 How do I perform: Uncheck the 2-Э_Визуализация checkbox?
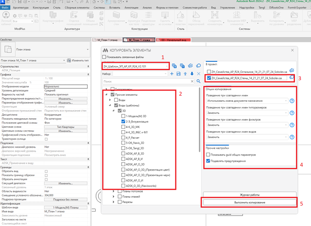click(123, 122)
